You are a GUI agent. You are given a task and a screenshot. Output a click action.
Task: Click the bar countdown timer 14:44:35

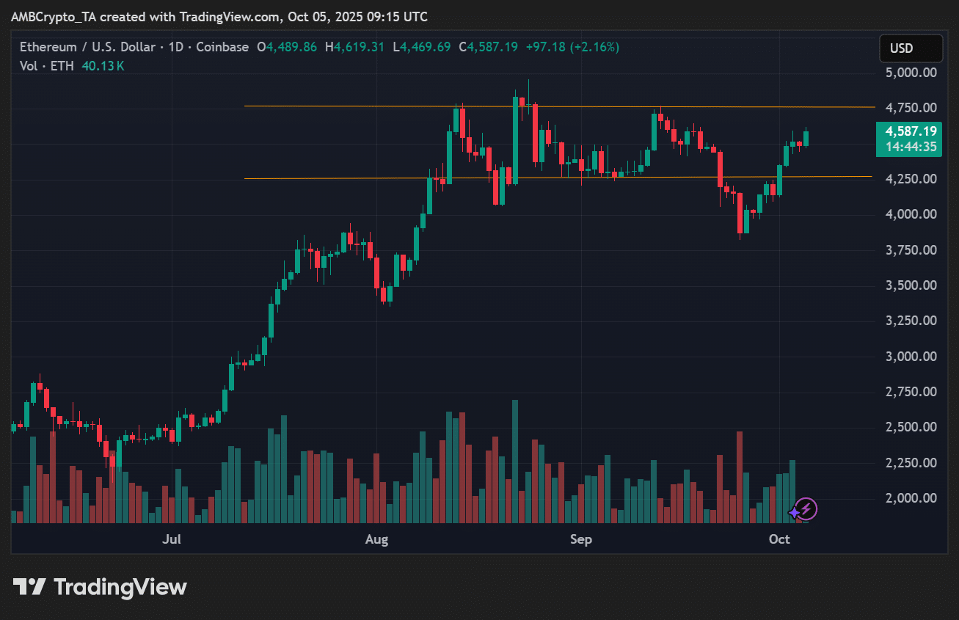coord(911,147)
